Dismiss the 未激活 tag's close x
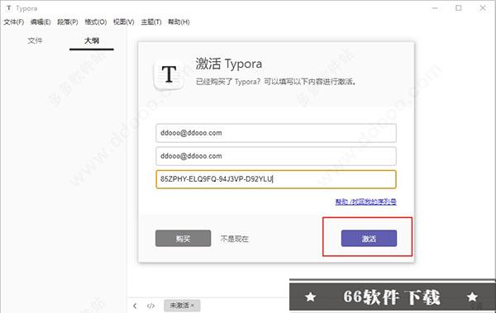This screenshot has width=496, height=313. tap(193, 306)
